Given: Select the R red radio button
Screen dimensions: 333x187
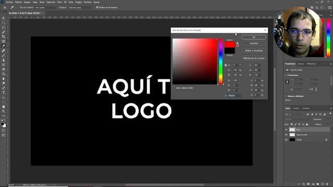Looking at the screenshot, I should click(x=226, y=81).
